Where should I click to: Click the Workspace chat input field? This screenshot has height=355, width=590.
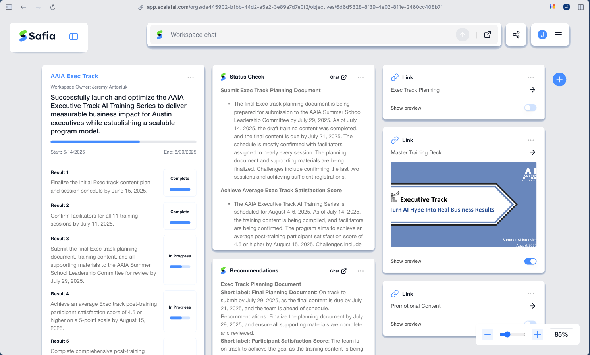click(311, 35)
